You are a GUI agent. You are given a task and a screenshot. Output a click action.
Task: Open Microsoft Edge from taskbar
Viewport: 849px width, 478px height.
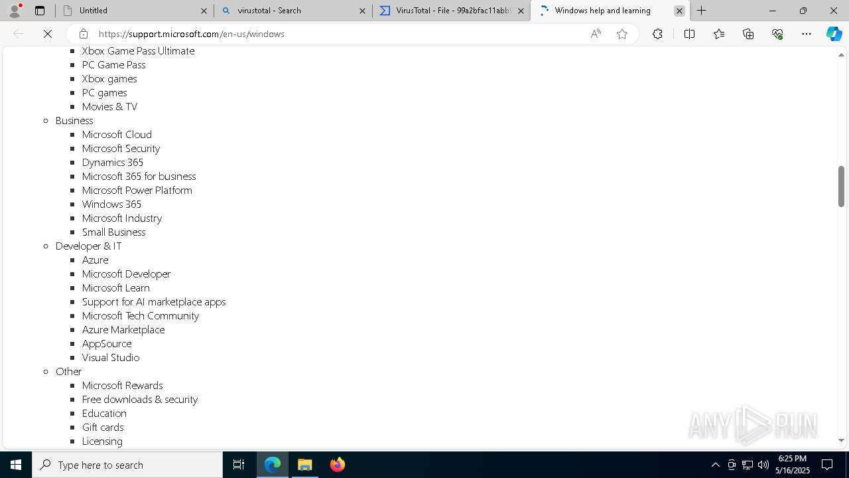coord(273,465)
